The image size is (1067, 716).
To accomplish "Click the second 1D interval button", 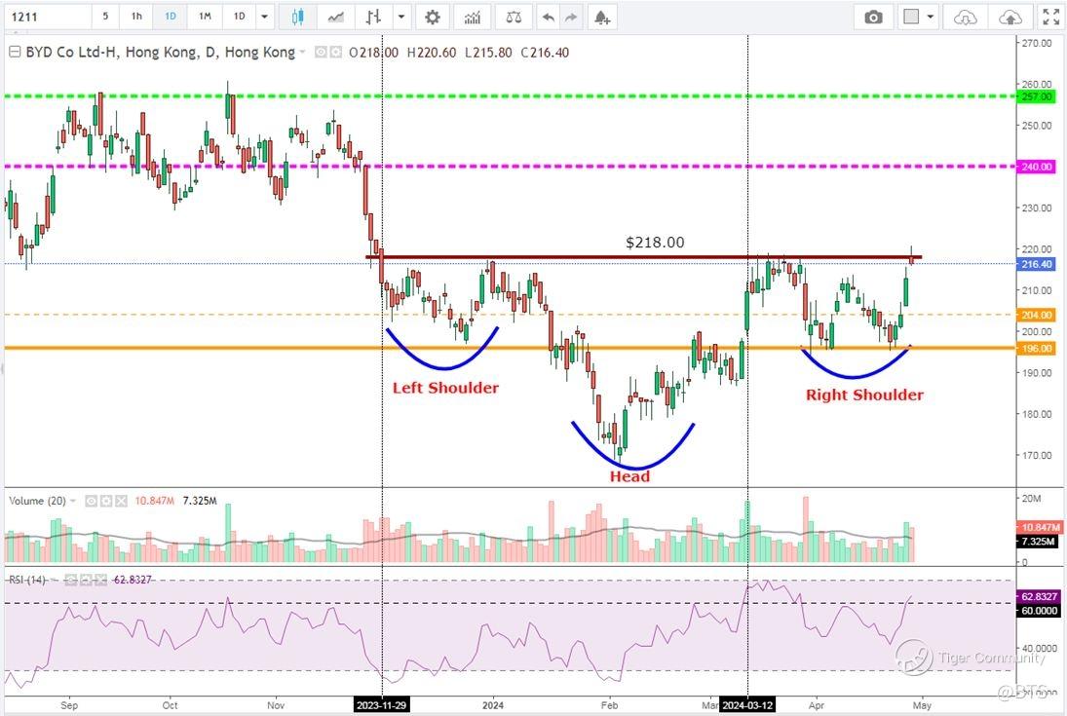I will click(x=240, y=17).
